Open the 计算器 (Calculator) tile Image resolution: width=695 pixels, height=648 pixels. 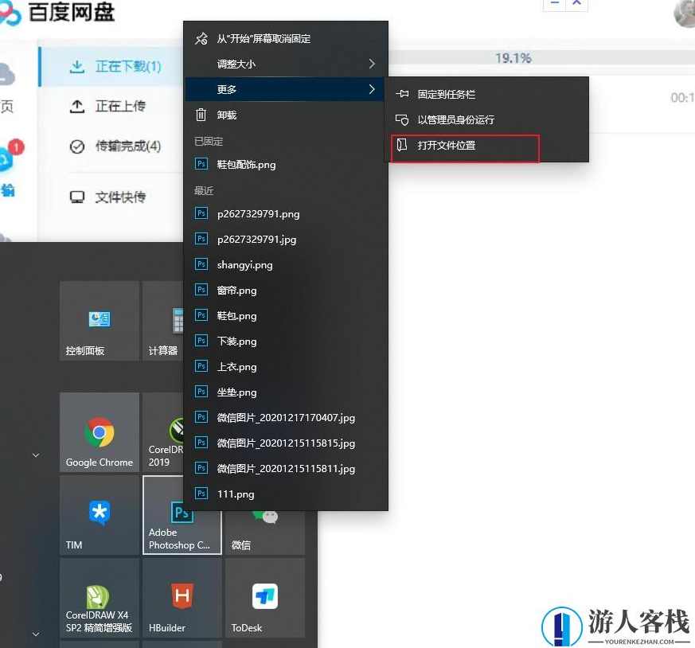tap(165, 321)
